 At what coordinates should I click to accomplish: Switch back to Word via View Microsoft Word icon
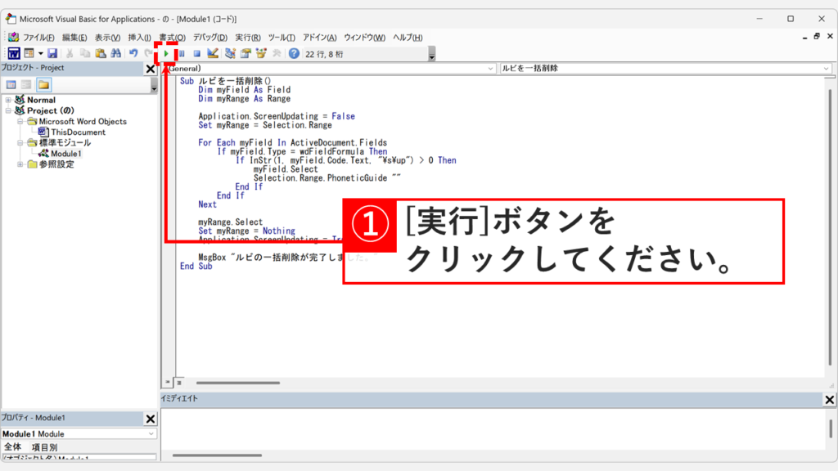14,53
